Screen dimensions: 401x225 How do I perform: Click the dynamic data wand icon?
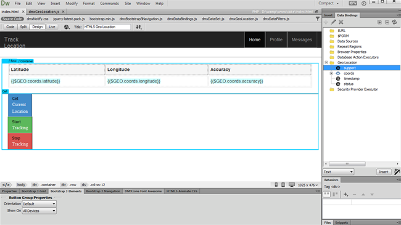(x=397, y=172)
